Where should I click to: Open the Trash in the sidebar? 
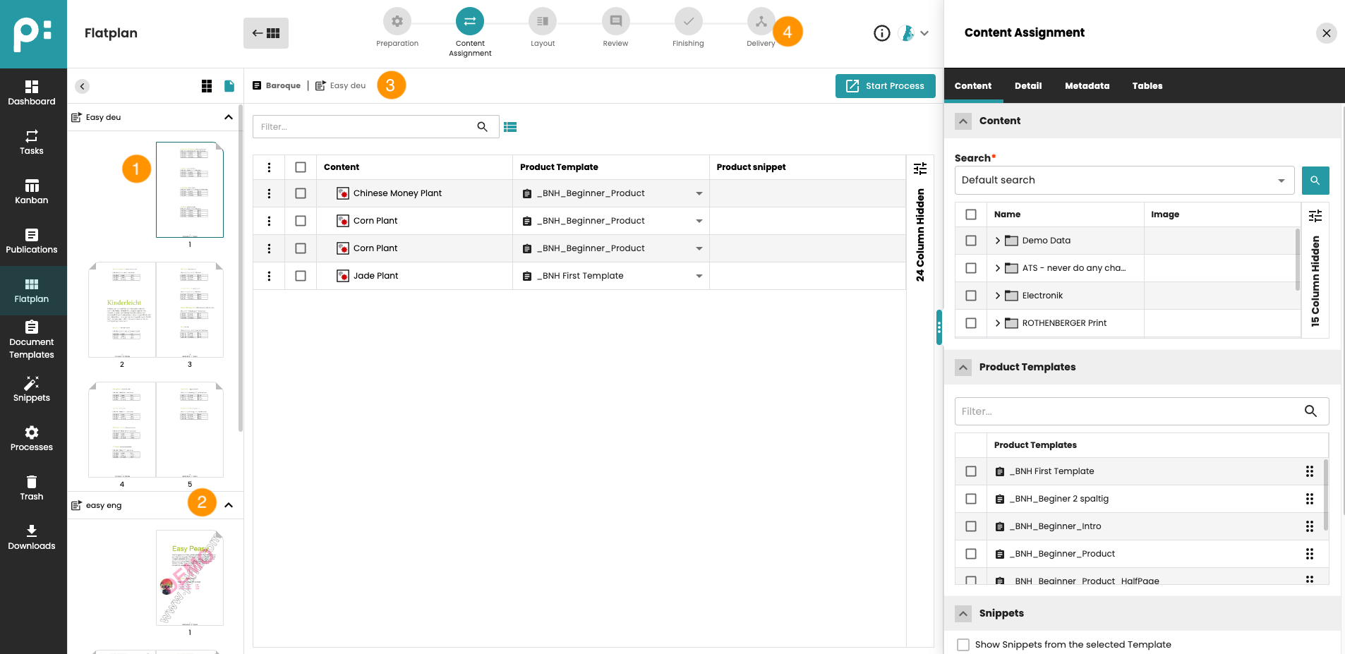32,488
